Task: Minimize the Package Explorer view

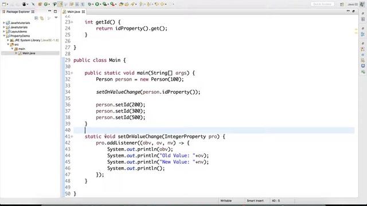Action: click(x=50, y=11)
